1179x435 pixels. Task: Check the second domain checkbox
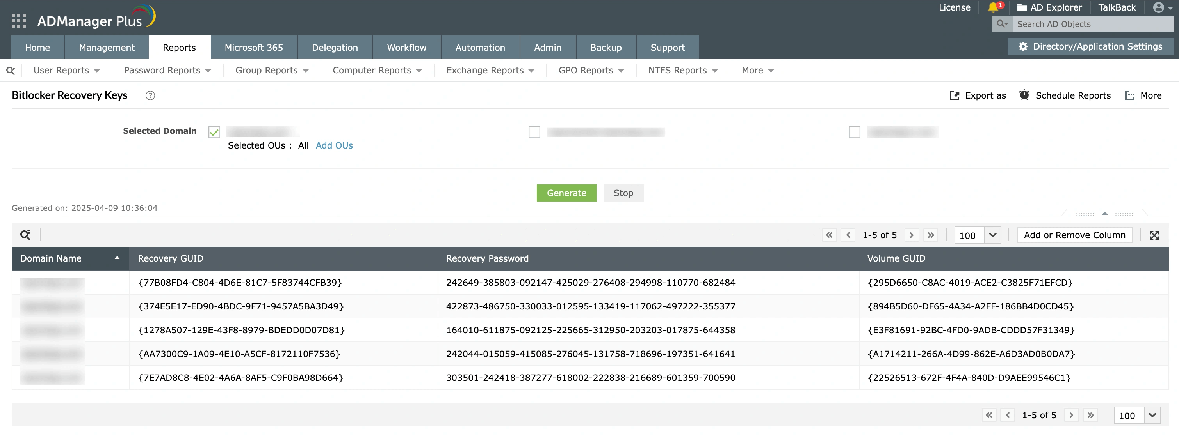[x=534, y=132]
